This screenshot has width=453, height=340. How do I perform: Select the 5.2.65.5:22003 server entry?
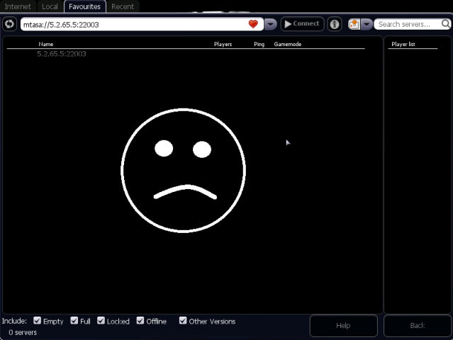click(x=62, y=54)
